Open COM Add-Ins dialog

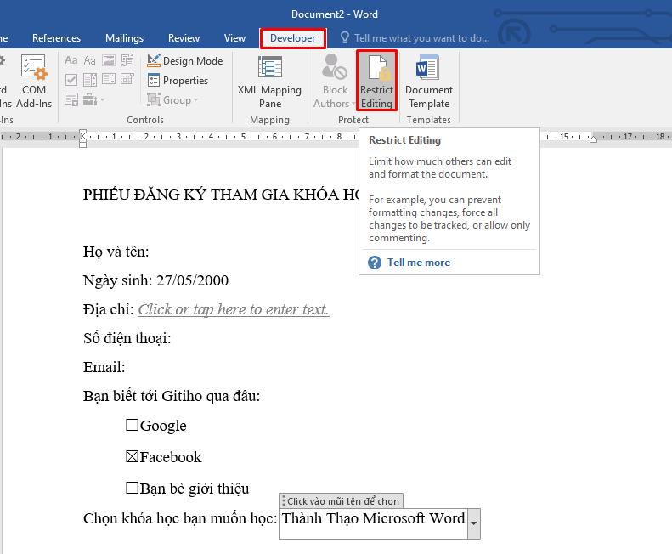click(x=34, y=82)
